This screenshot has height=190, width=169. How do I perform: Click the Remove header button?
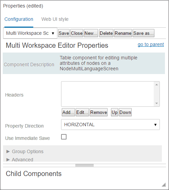click(x=99, y=112)
